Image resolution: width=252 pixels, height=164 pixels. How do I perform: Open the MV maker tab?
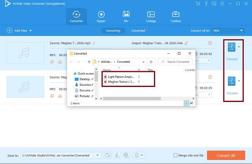[x=126, y=17]
